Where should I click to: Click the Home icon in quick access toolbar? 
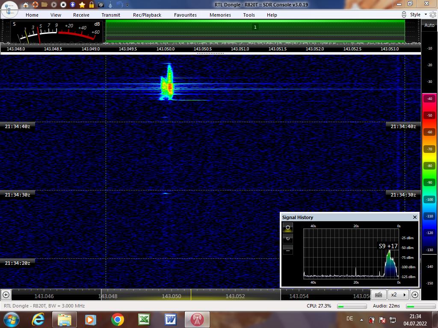(x=26, y=4)
